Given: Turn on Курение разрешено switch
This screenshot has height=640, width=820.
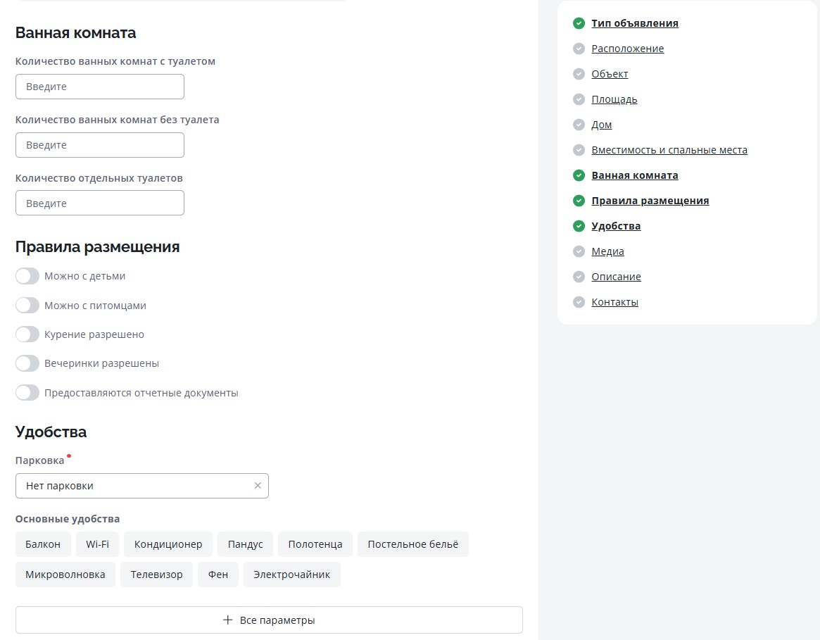Looking at the screenshot, I should (x=27, y=334).
